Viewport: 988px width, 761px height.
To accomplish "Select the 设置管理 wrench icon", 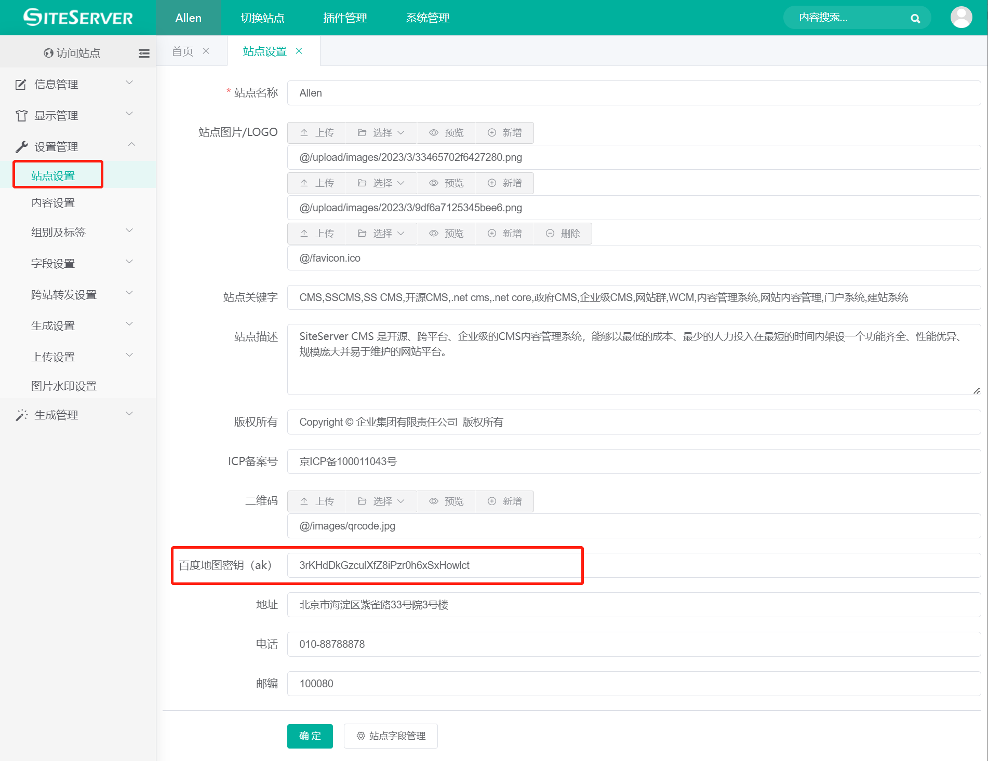I will 20,146.
